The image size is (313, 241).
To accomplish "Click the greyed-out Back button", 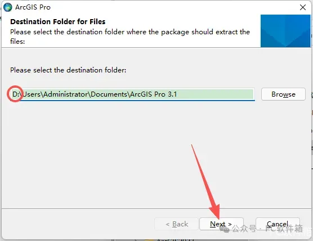I will click(x=176, y=224).
